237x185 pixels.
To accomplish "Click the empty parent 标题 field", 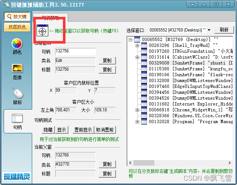I will pos(75,174).
